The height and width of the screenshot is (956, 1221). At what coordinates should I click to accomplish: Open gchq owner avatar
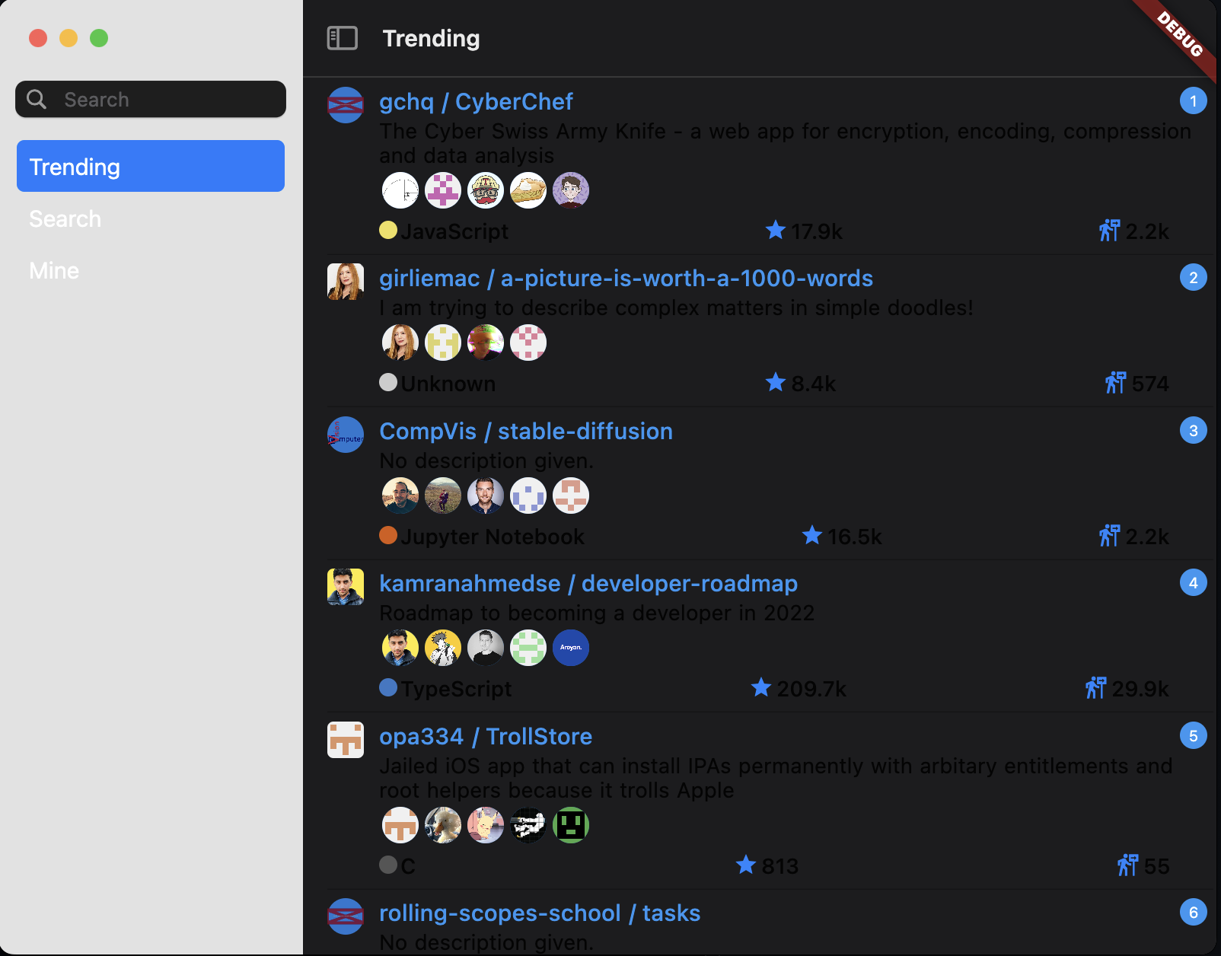pos(346,105)
